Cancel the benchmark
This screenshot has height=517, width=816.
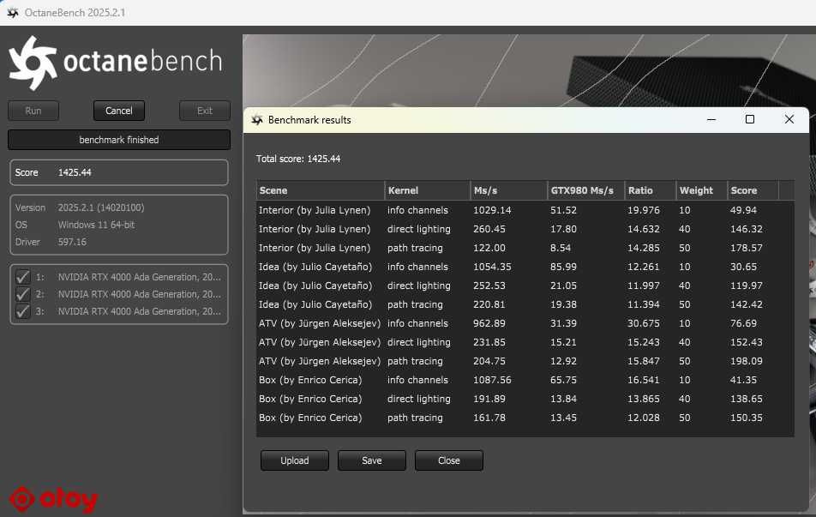(x=119, y=111)
